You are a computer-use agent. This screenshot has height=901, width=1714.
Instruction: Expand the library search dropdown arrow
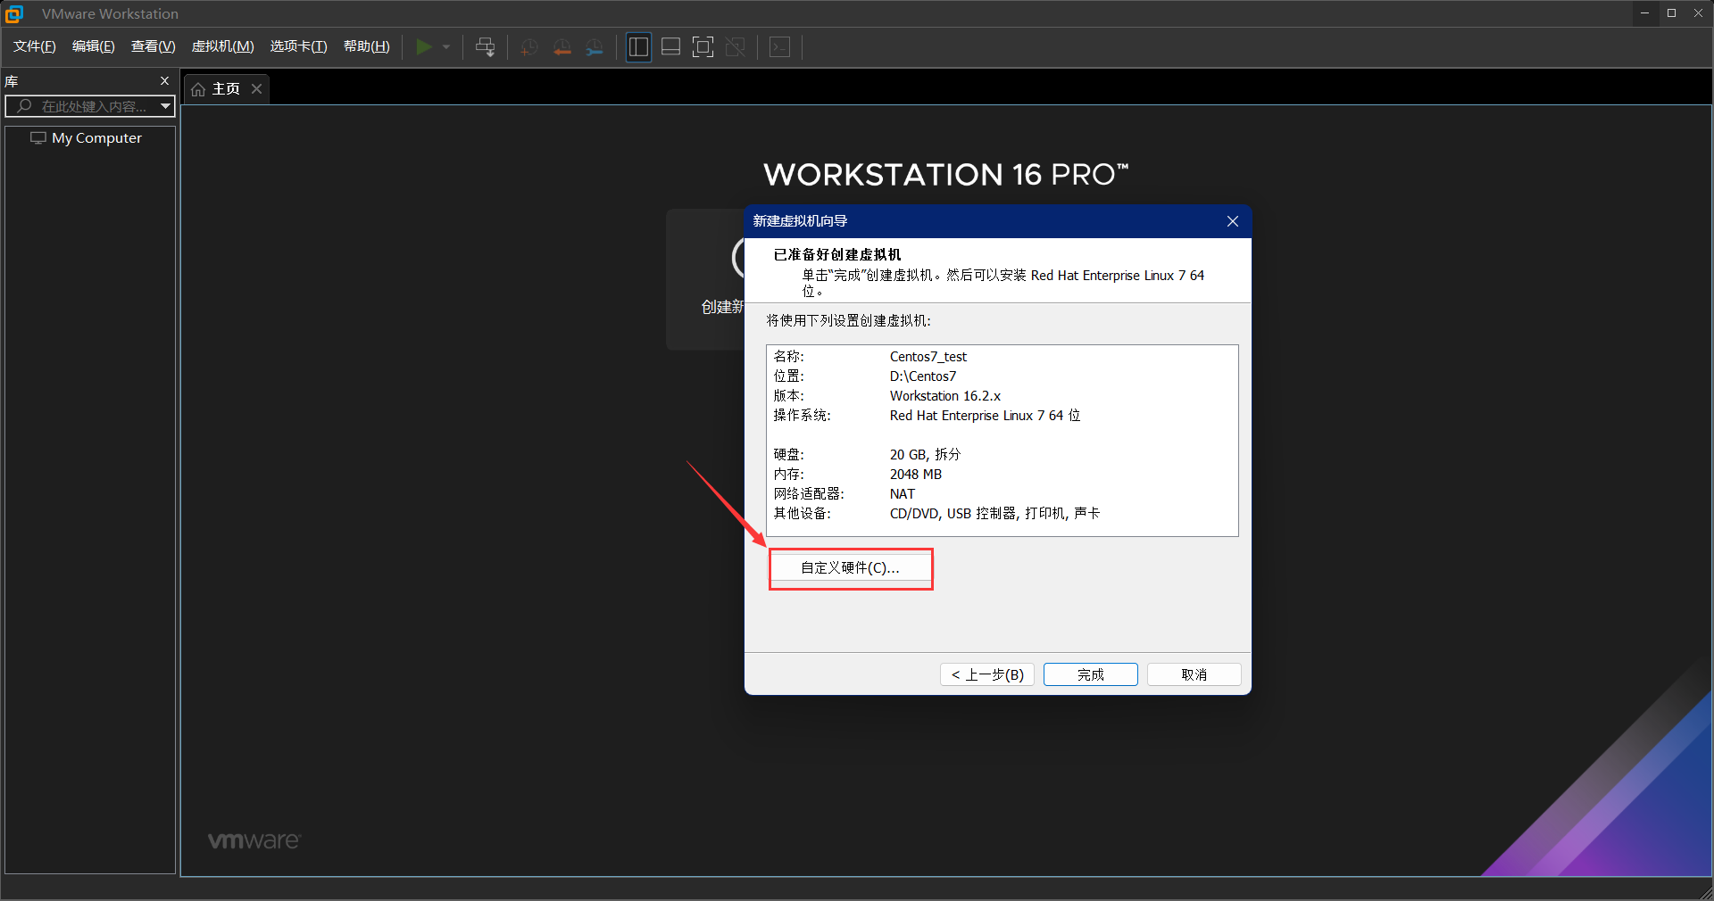[x=165, y=106]
